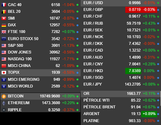Click the UK flag beside FTSE 100

(4, 32)
